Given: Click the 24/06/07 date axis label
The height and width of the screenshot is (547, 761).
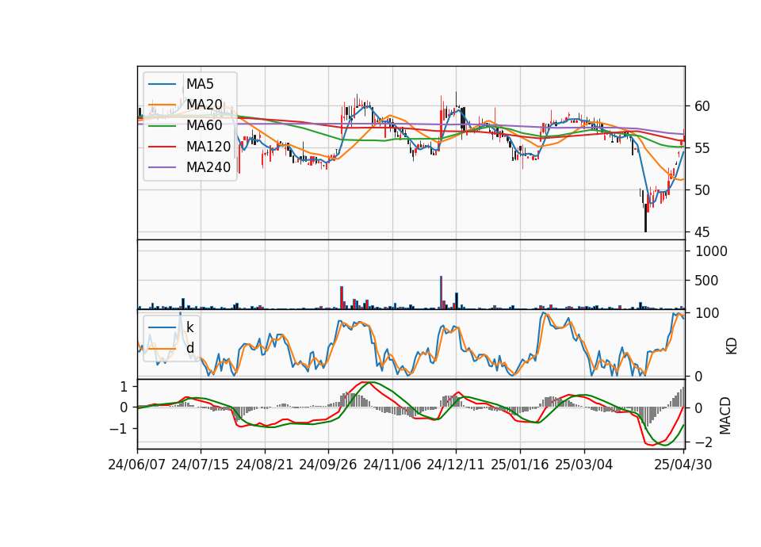Looking at the screenshot, I should click(x=137, y=465).
